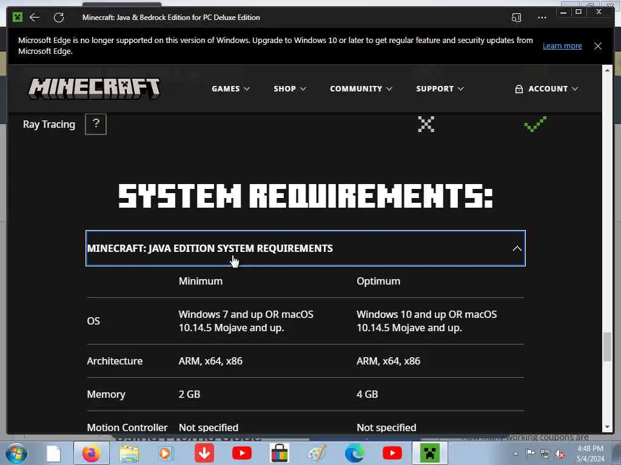Click the page scrollbar up arrow
This screenshot has width=621, height=465.
607,70
